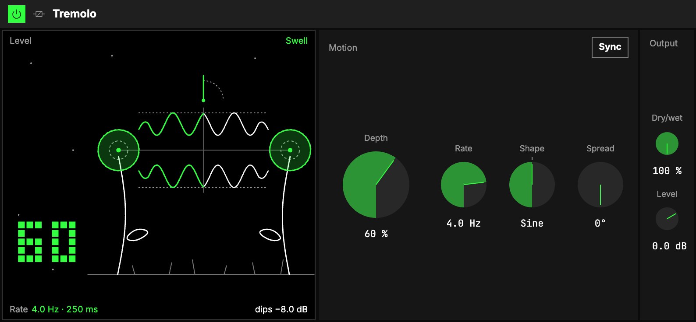This screenshot has width=696, height=322.
Task: Select the 0° spread value
Action: click(x=600, y=224)
